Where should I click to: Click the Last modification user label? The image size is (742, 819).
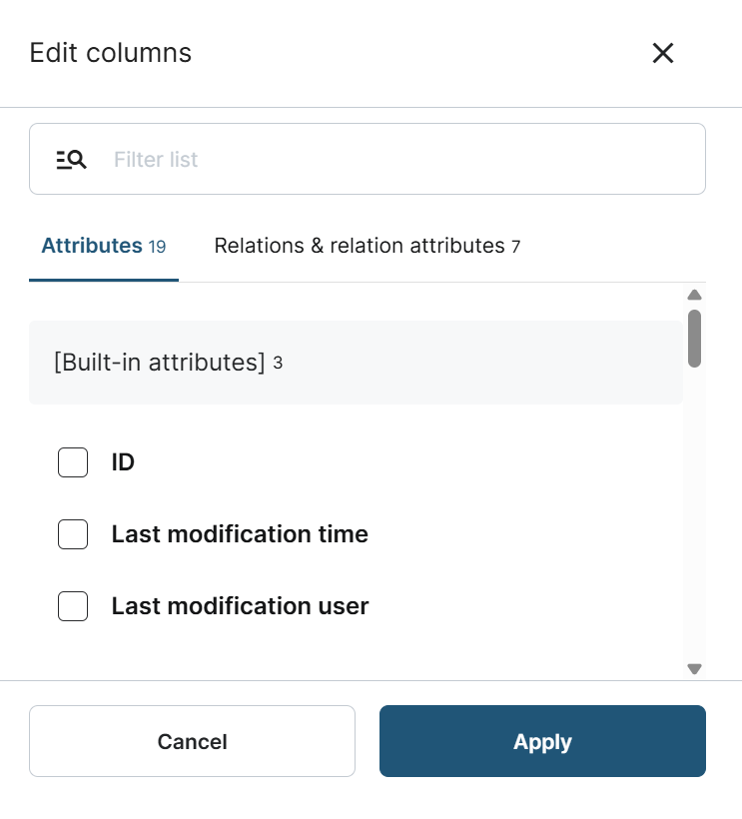[x=240, y=606]
